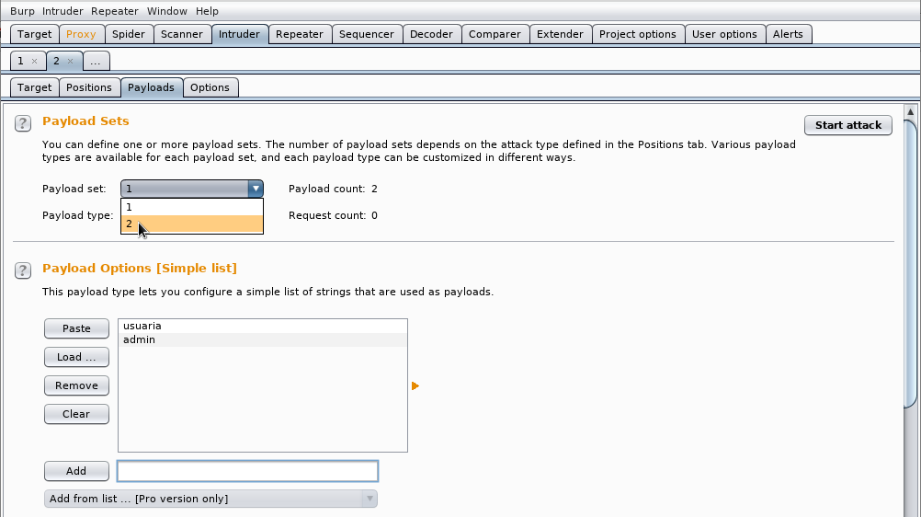Image resolution: width=921 pixels, height=517 pixels.
Task: Open the Intruder menu in menu bar
Action: (x=63, y=11)
